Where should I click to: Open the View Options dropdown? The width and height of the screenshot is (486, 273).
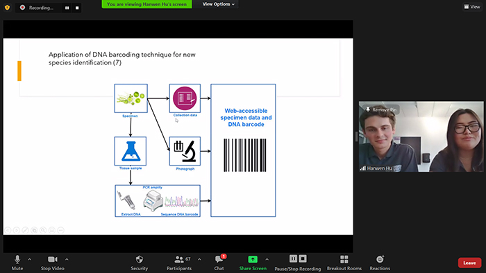tap(218, 4)
